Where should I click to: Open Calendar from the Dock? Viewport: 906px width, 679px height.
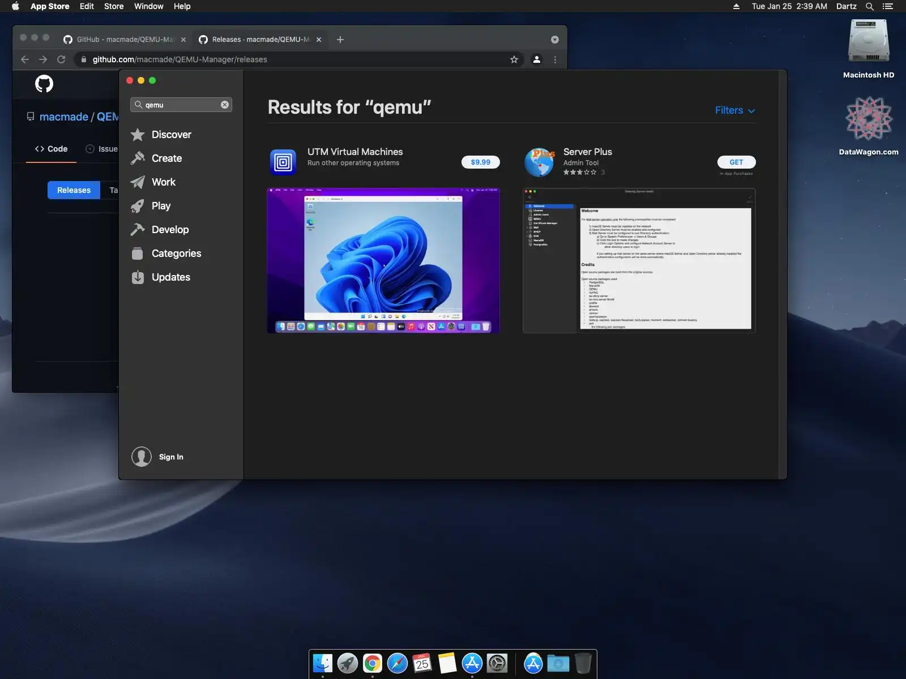tap(422, 663)
